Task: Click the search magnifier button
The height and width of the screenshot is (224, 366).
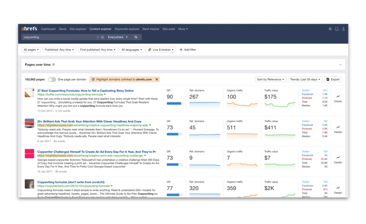Action: pos(136,37)
